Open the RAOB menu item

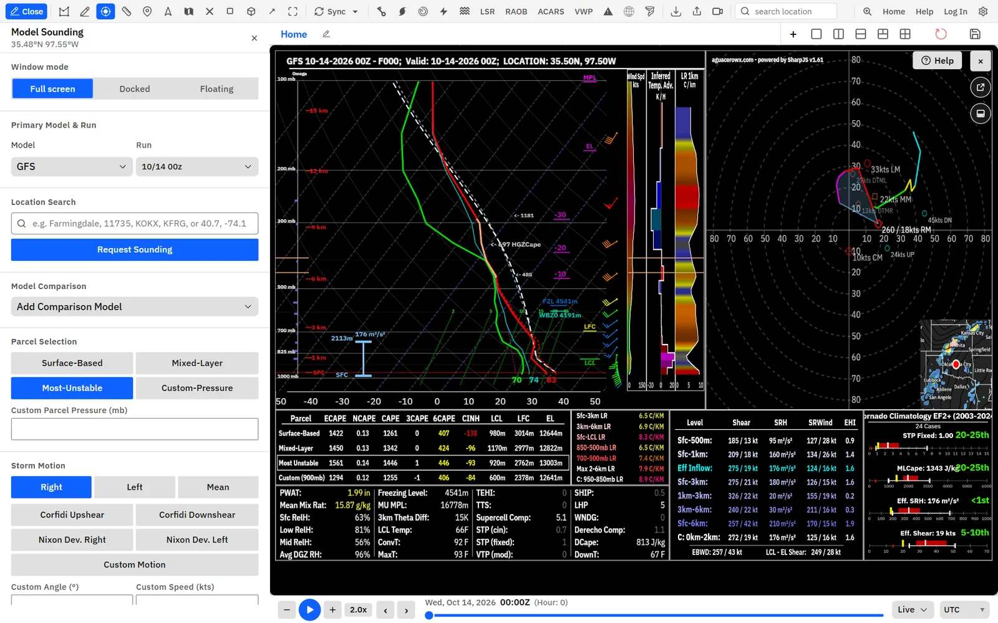[x=516, y=11]
